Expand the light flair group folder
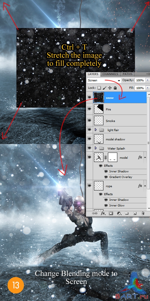The image size is (150, 301). pos(96,130)
